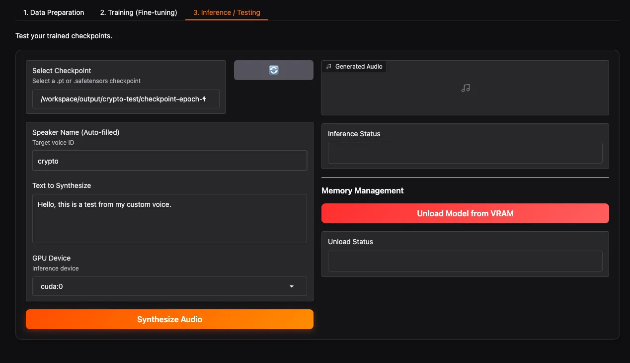Click the music note icon beside Generated Audio
Image resolution: width=630 pixels, height=363 pixels.
329,67
